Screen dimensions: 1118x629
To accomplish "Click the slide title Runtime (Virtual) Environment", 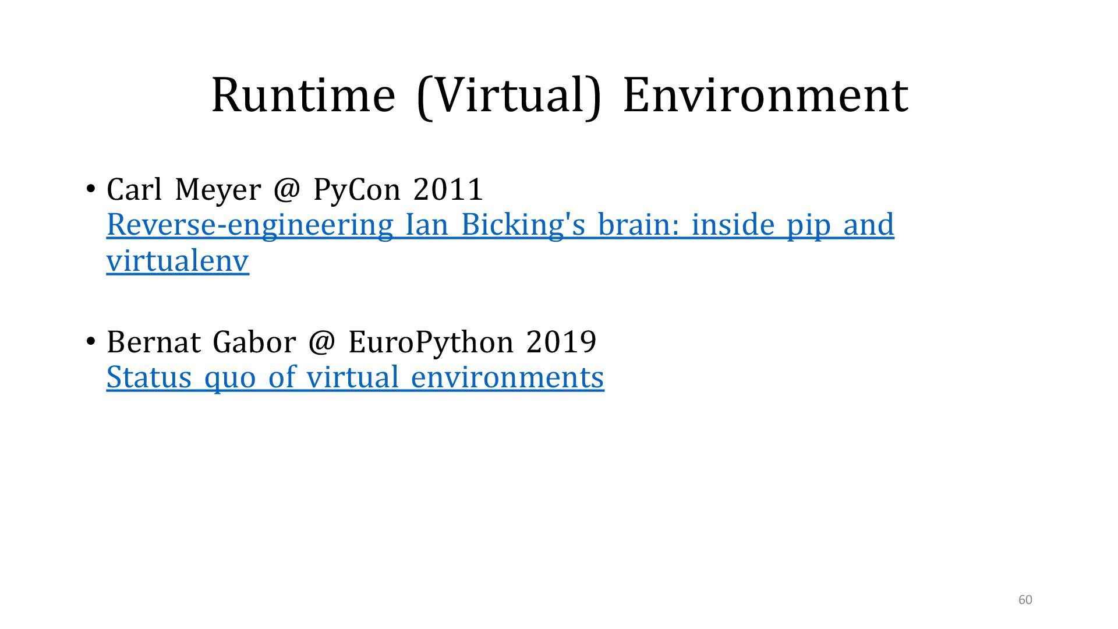I will (559, 94).
